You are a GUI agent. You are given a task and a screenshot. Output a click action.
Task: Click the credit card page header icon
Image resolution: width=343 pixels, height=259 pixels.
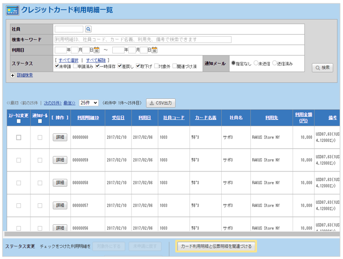tap(12, 10)
